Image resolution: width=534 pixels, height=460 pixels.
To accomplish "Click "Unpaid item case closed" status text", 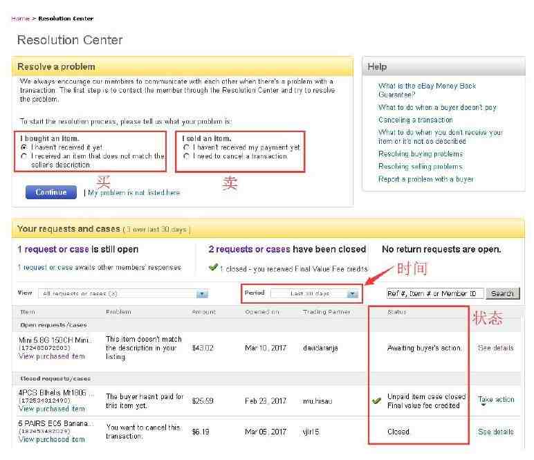I will 426,396.
